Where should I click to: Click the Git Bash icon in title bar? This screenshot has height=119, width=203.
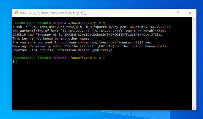[x=16, y=13]
